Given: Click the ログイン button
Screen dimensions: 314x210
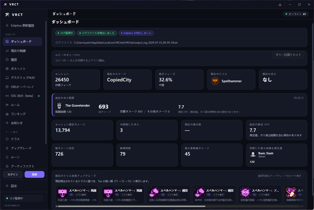Looking at the screenshot, I should click(13, 174).
